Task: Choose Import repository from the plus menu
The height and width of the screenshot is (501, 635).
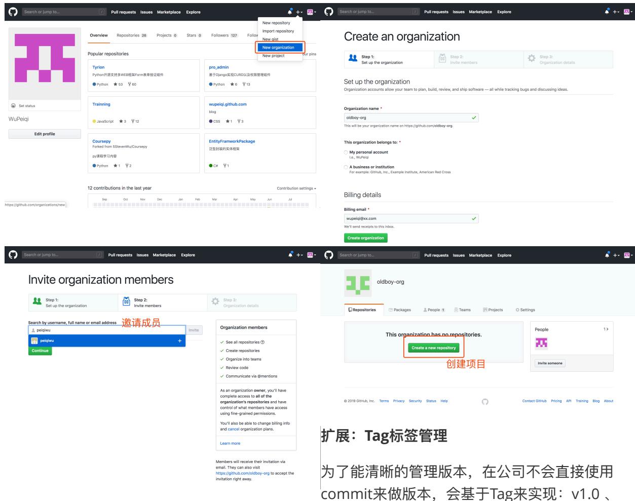Action: point(278,31)
